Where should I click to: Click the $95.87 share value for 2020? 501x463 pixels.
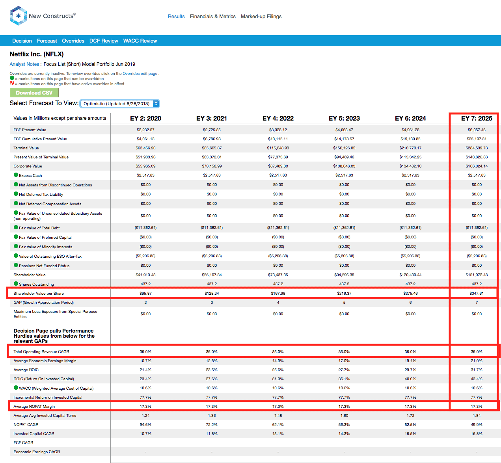[x=145, y=293]
